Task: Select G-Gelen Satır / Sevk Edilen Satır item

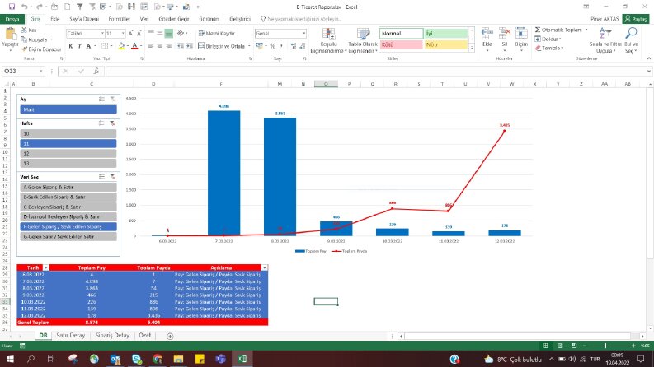Action: pyautogui.click(x=68, y=236)
